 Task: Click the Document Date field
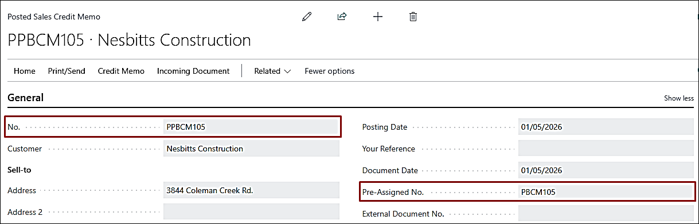pos(606,170)
